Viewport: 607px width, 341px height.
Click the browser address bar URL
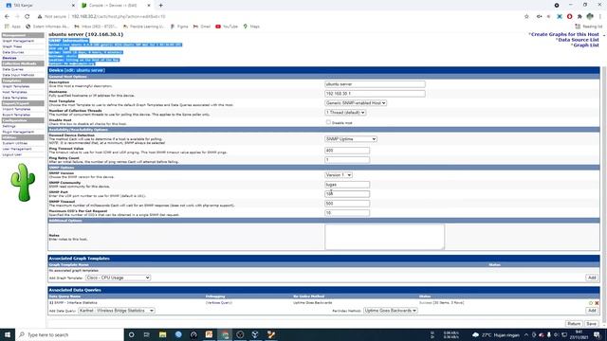click(x=119, y=17)
